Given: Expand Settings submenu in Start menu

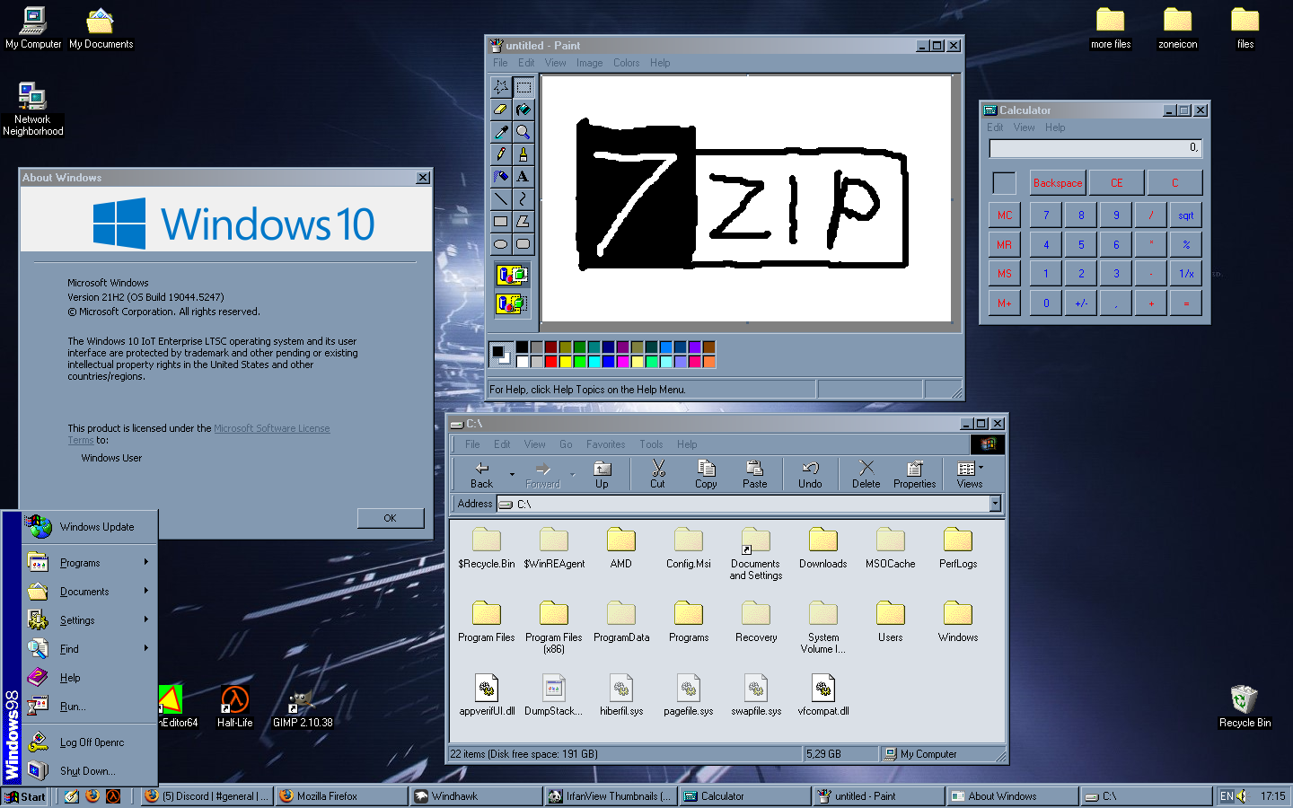Looking at the screenshot, I should pos(145,619).
